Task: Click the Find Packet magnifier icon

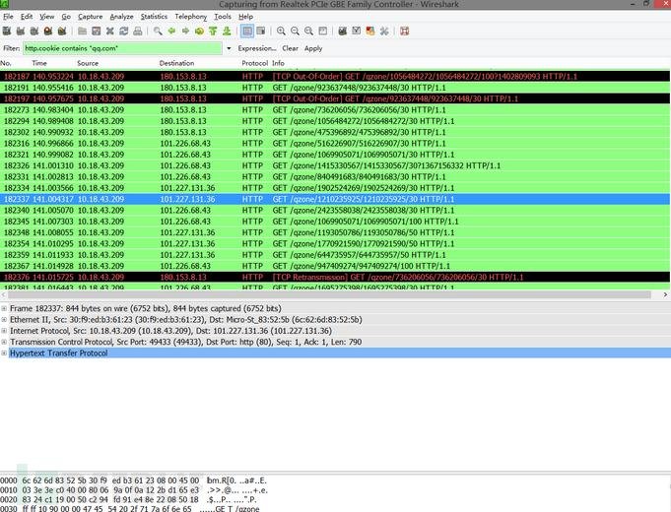Action: [x=159, y=32]
